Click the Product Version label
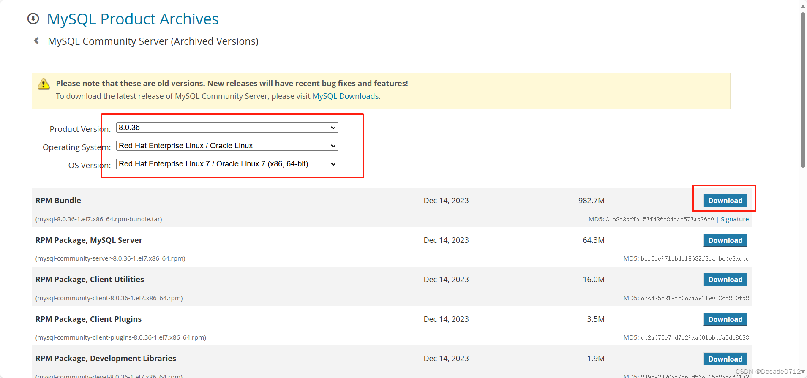Screen dimensions: 807x378 coord(80,129)
